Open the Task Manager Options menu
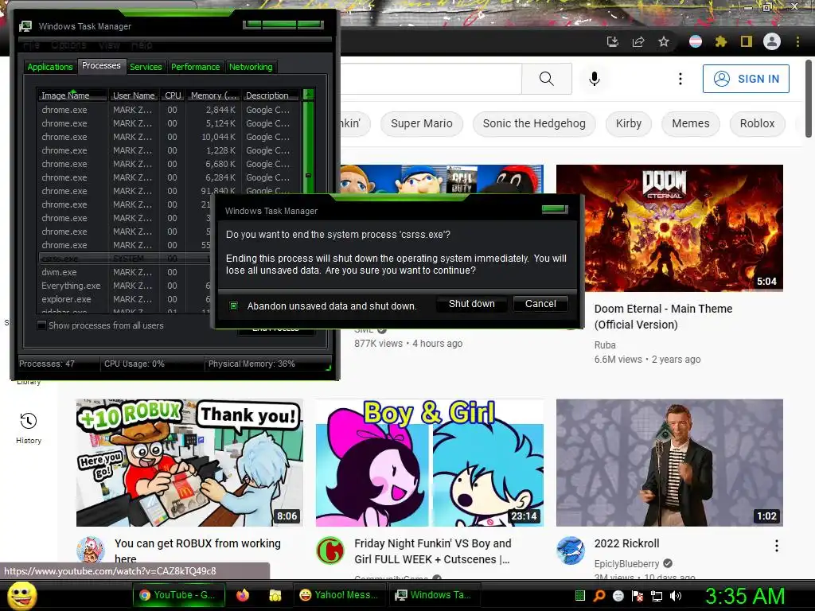Screen dimensions: 815x611 (x=68, y=45)
